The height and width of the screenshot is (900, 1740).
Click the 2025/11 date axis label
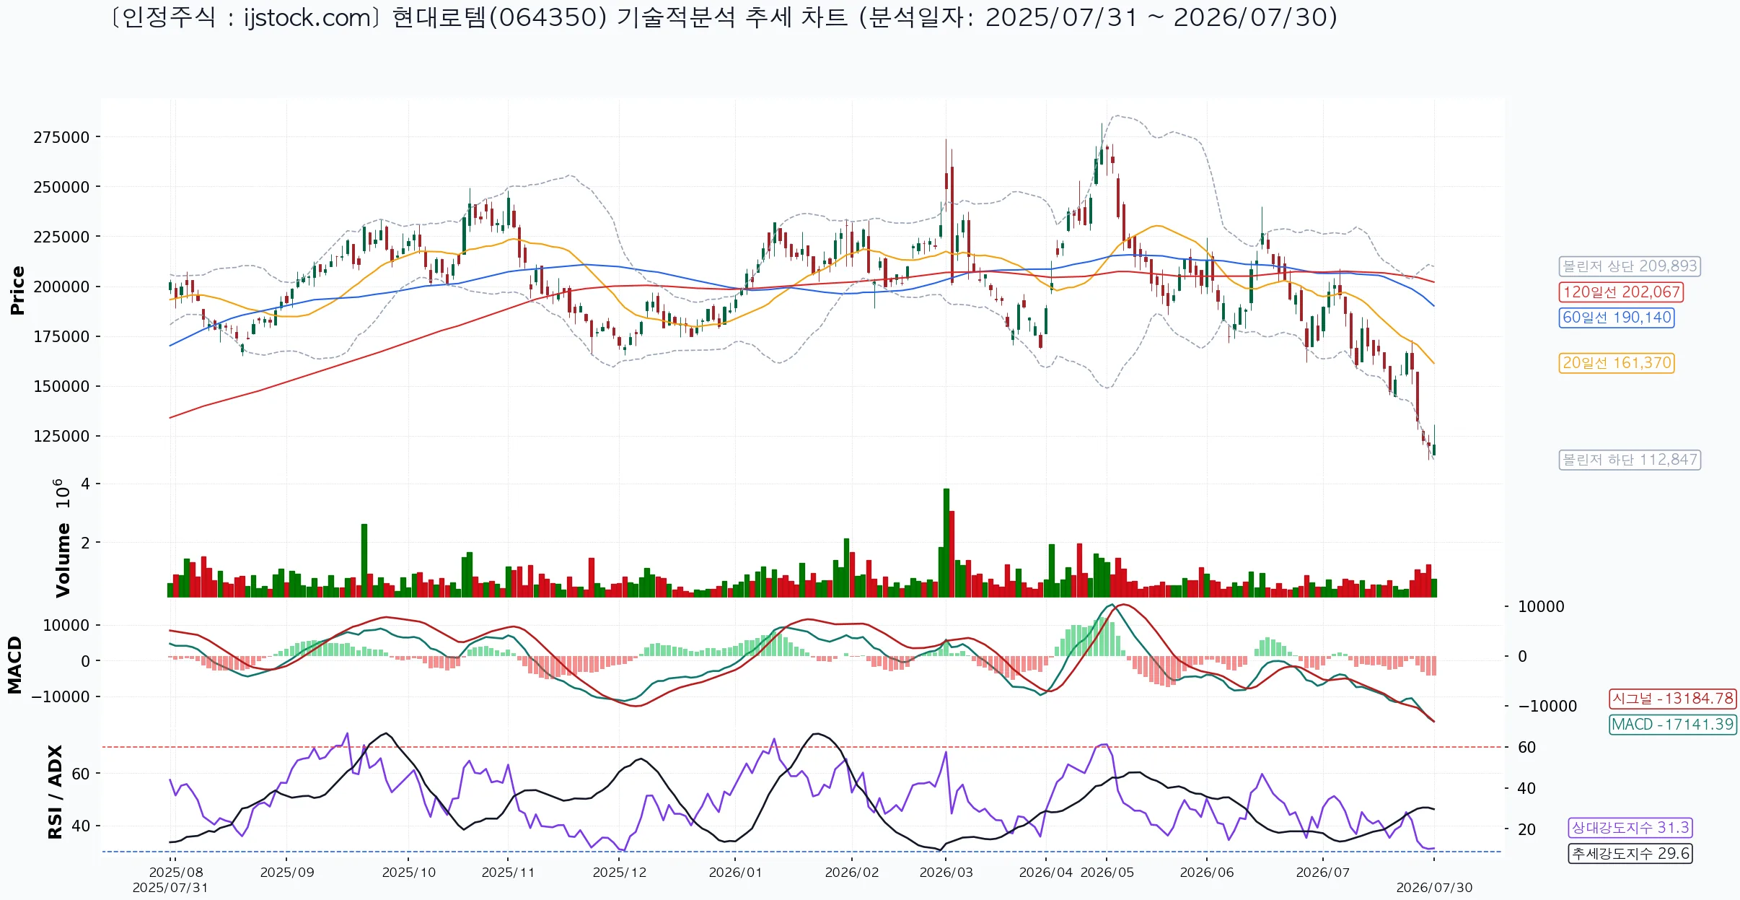pos(508,873)
